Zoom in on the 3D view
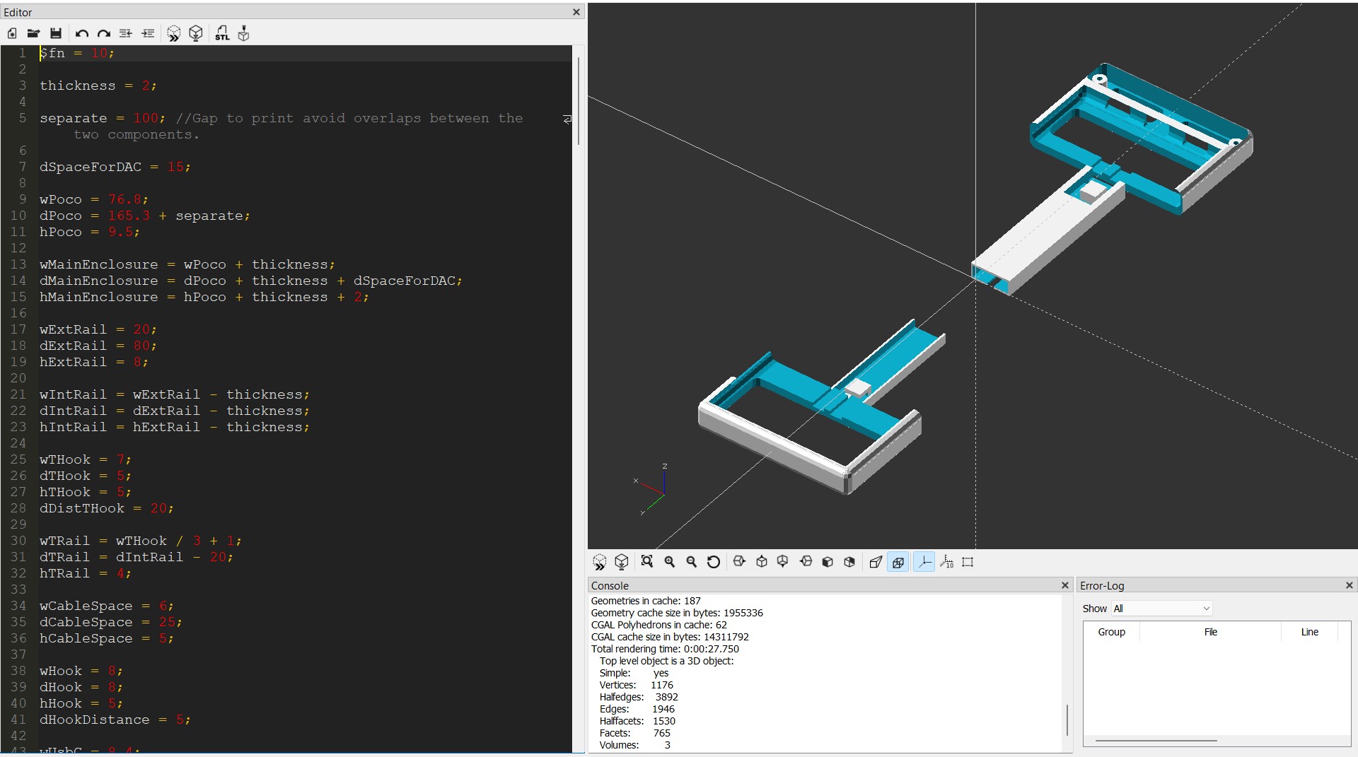Screen dimensions: 1358x757 (x=670, y=562)
